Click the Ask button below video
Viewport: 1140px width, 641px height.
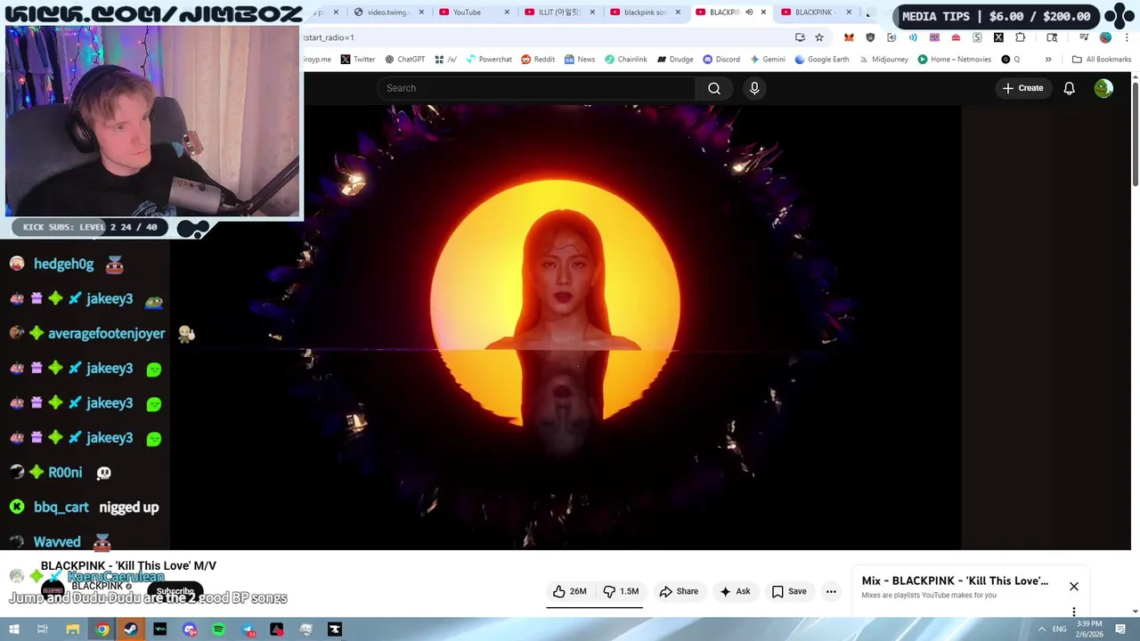tap(735, 591)
